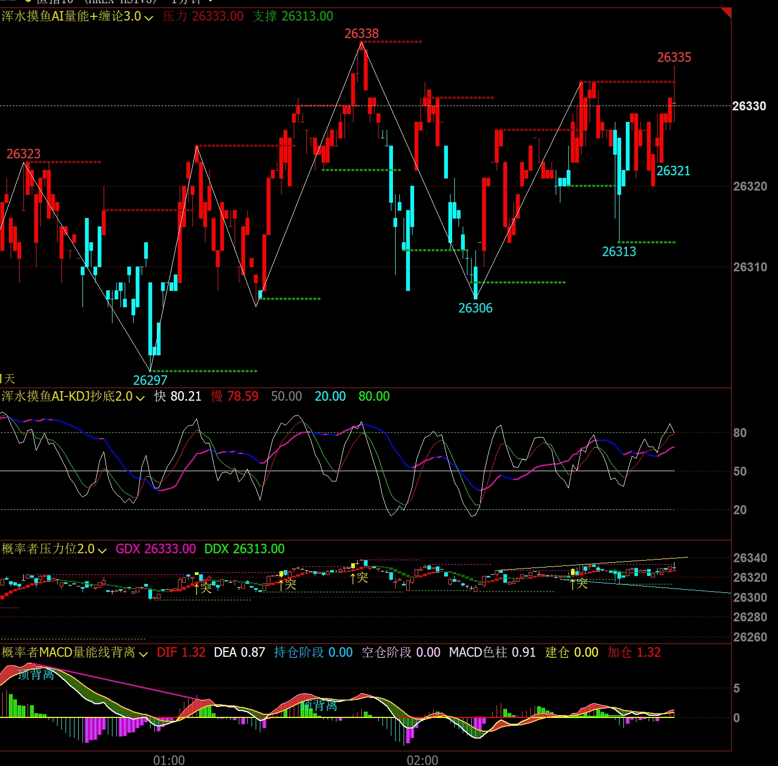Click the 支撑 26313.00 support value

[x=293, y=16]
